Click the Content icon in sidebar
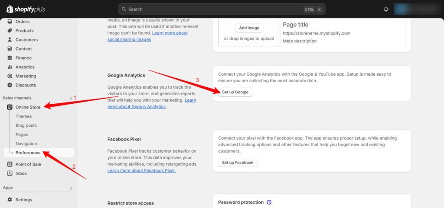 click(10, 48)
